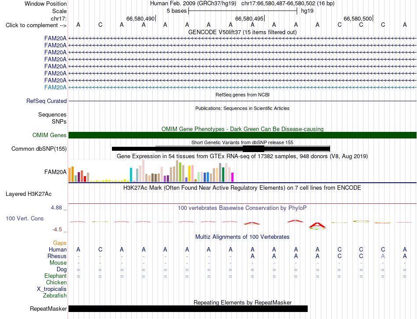The image size is (417, 319).
Task: Click the 4.88 PhyloP upper scale value
Action: (56, 208)
